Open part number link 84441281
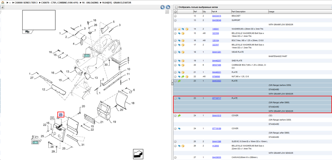This screenshot has height=160, width=332. [x=216, y=52]
